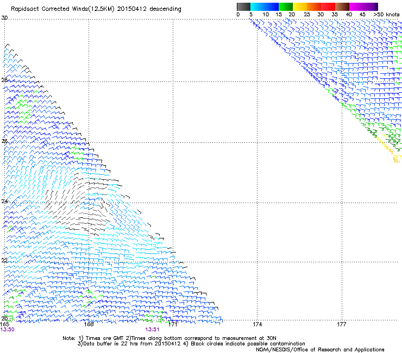Image resolution: width=402 pixels, height=353 pixels.
Task: Click the legend label 40
Action: click(349, 15)
